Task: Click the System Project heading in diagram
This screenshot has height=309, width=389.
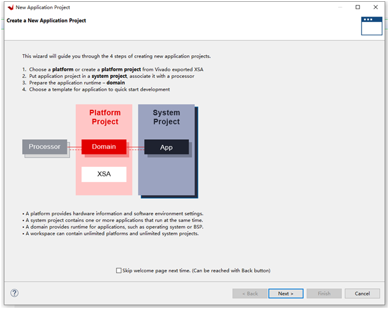Action: [x=167, y=117]
